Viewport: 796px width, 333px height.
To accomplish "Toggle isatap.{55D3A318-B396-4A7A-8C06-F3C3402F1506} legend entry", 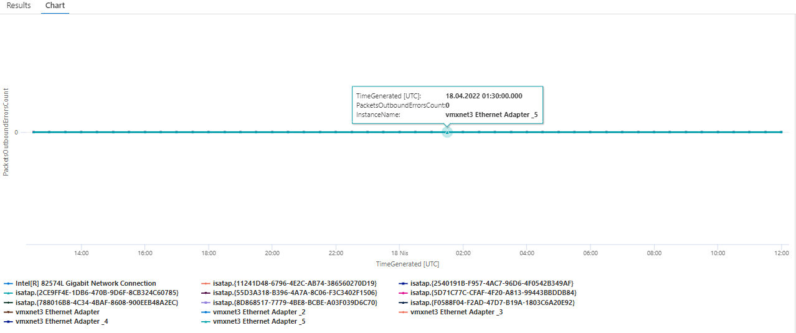I will (x=289, y=293).
